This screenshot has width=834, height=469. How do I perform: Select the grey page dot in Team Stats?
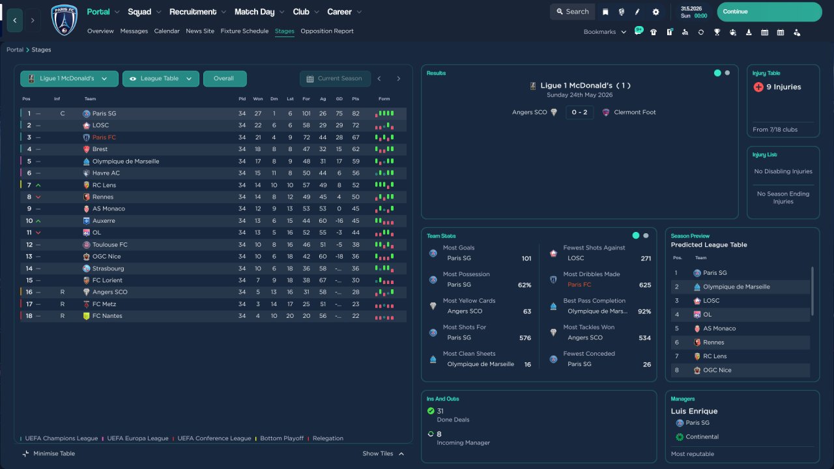coord(646,236)
